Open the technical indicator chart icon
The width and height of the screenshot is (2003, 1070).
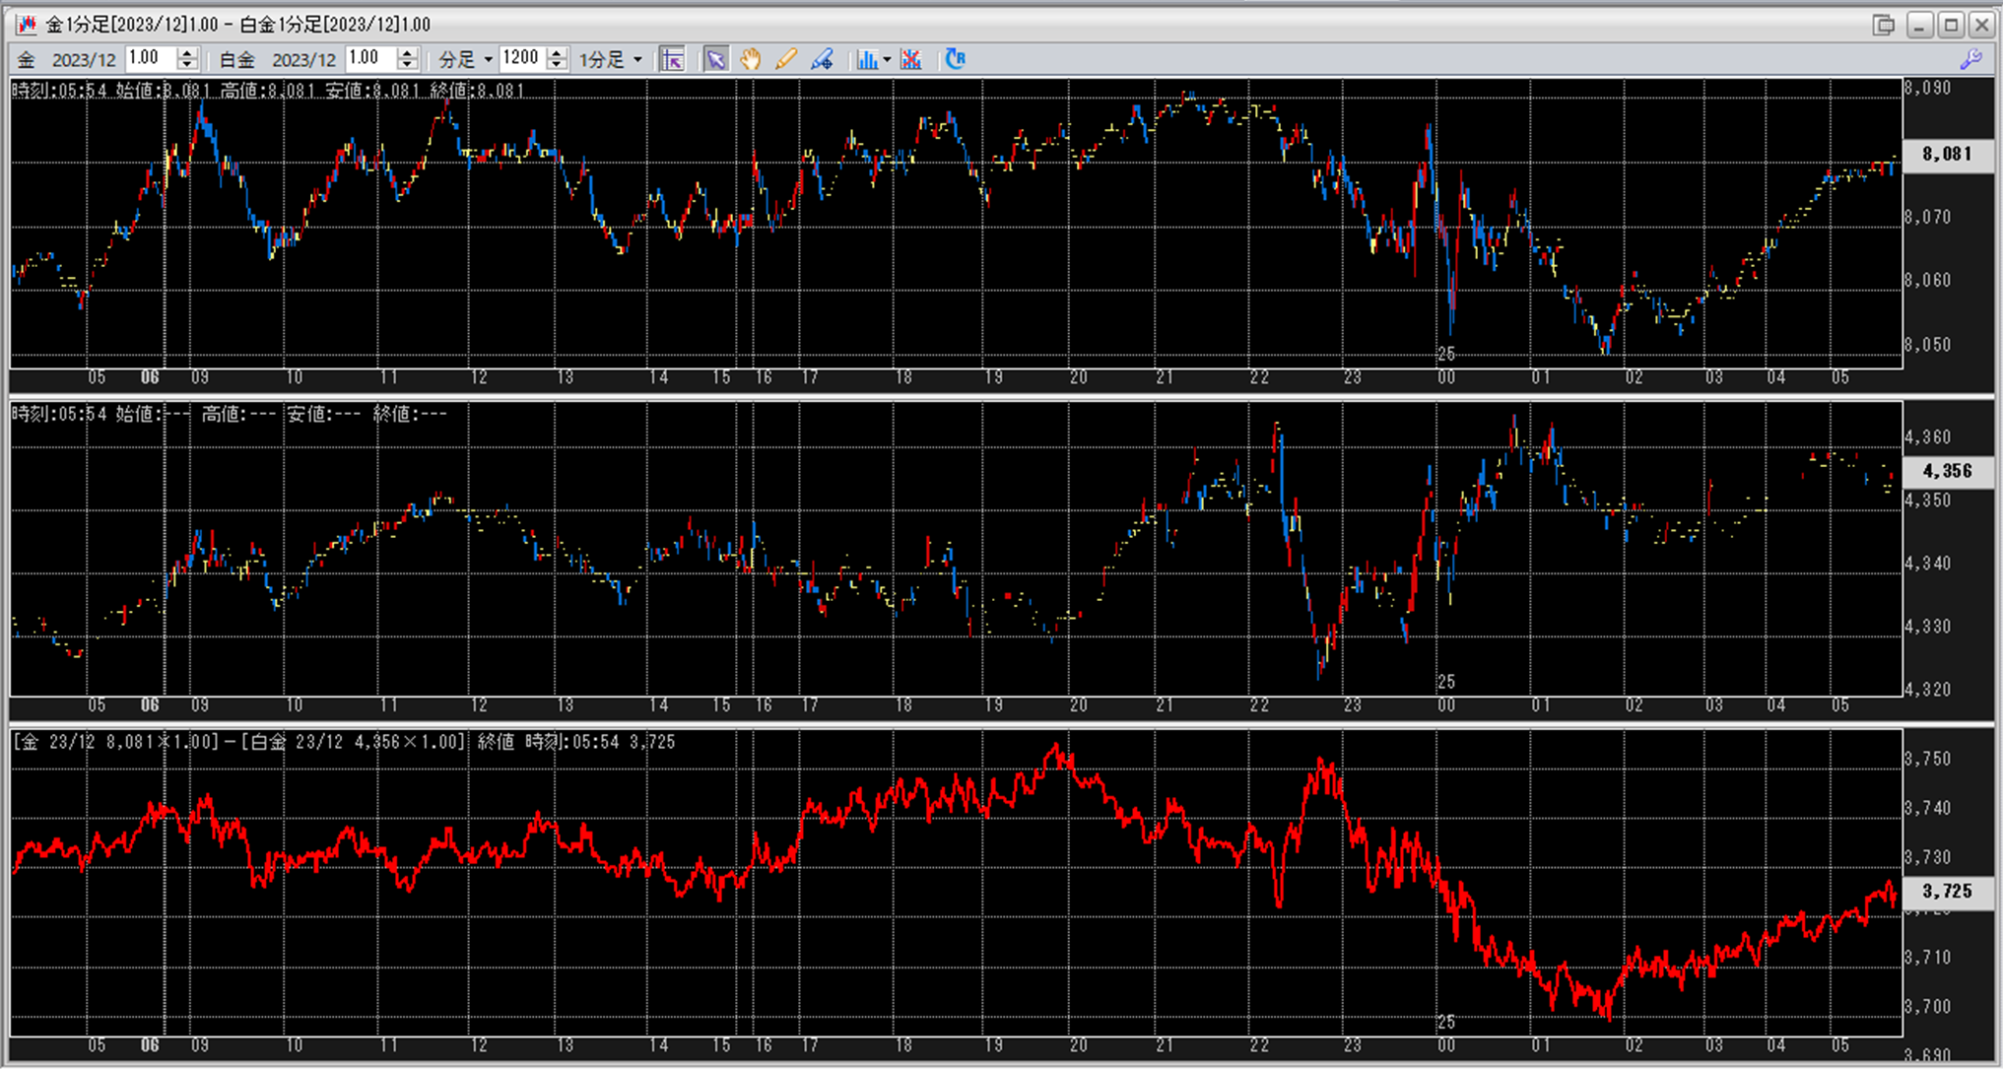pos(867,60)
